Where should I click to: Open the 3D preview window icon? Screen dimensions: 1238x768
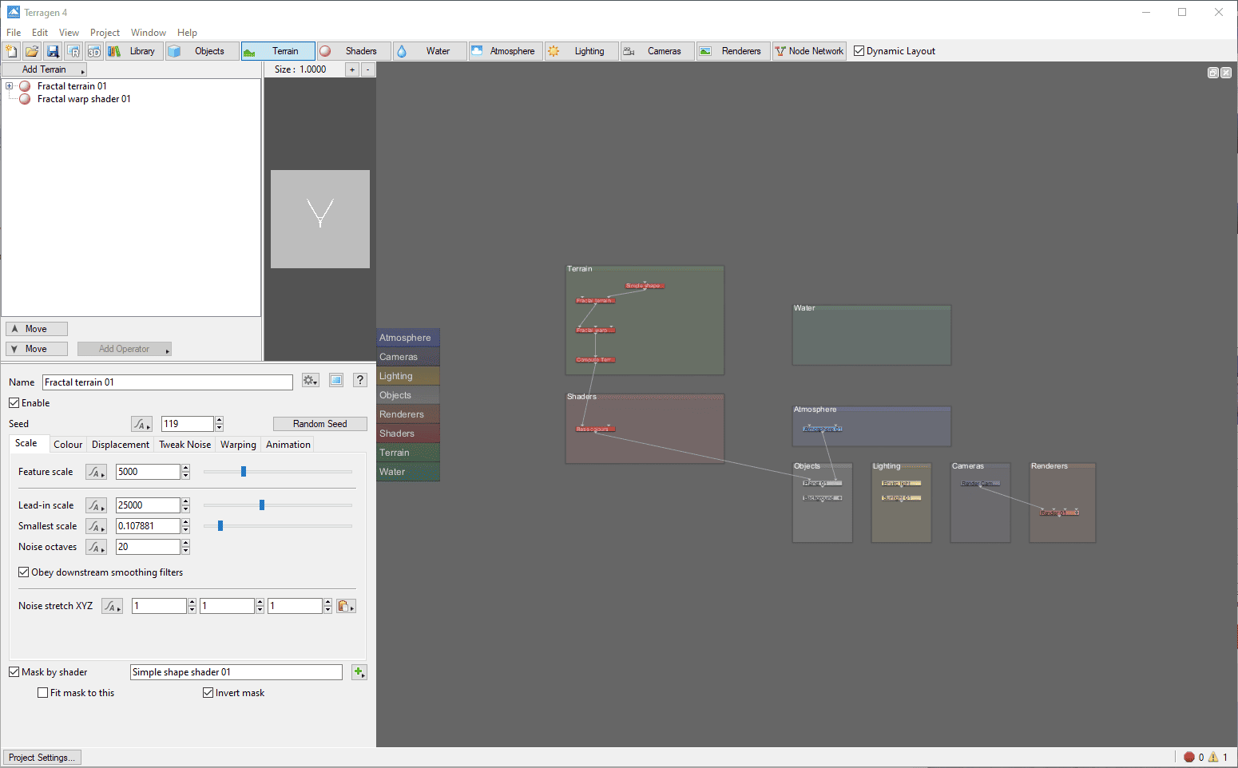click(x=94, y=51)
